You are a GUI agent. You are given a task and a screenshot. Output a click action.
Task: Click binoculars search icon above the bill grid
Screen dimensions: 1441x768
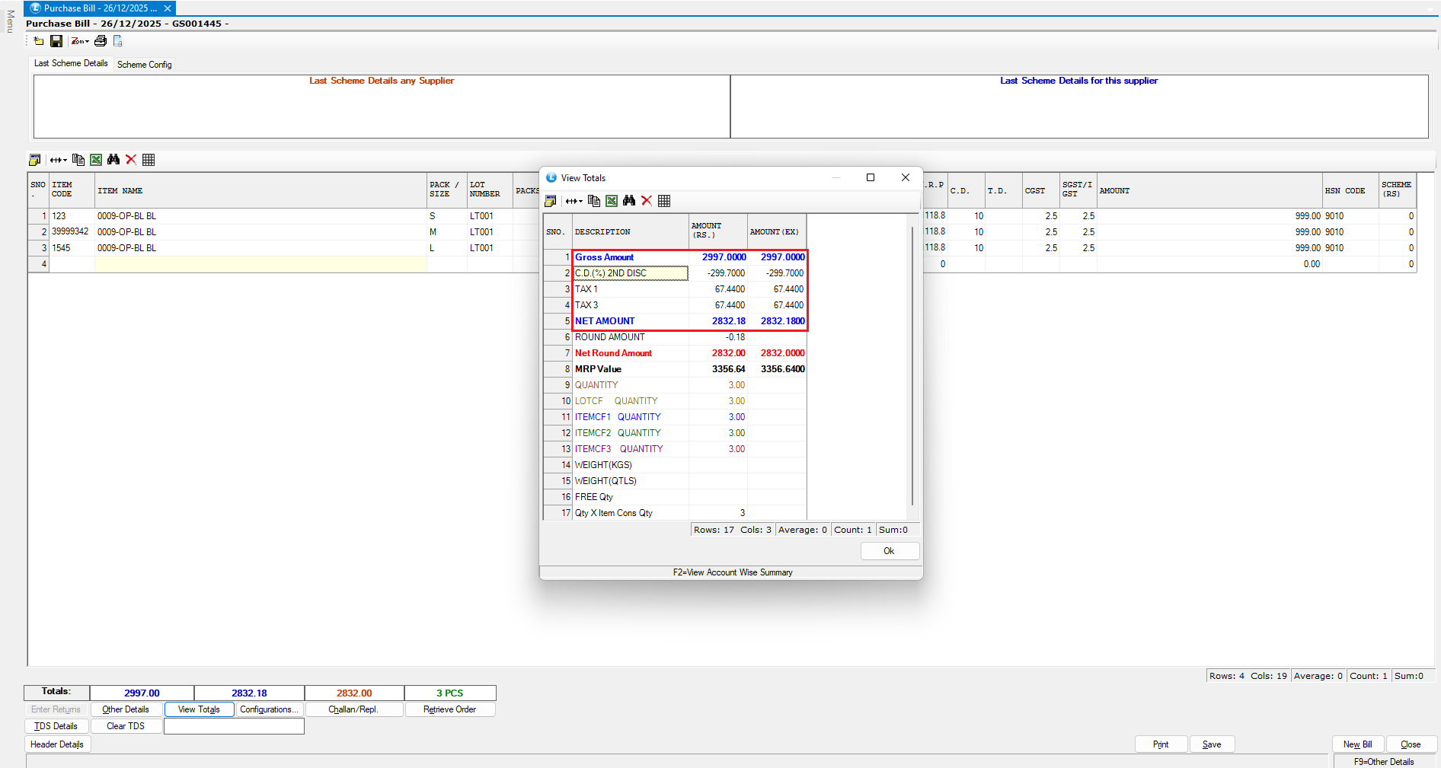[x=113, y=160]
